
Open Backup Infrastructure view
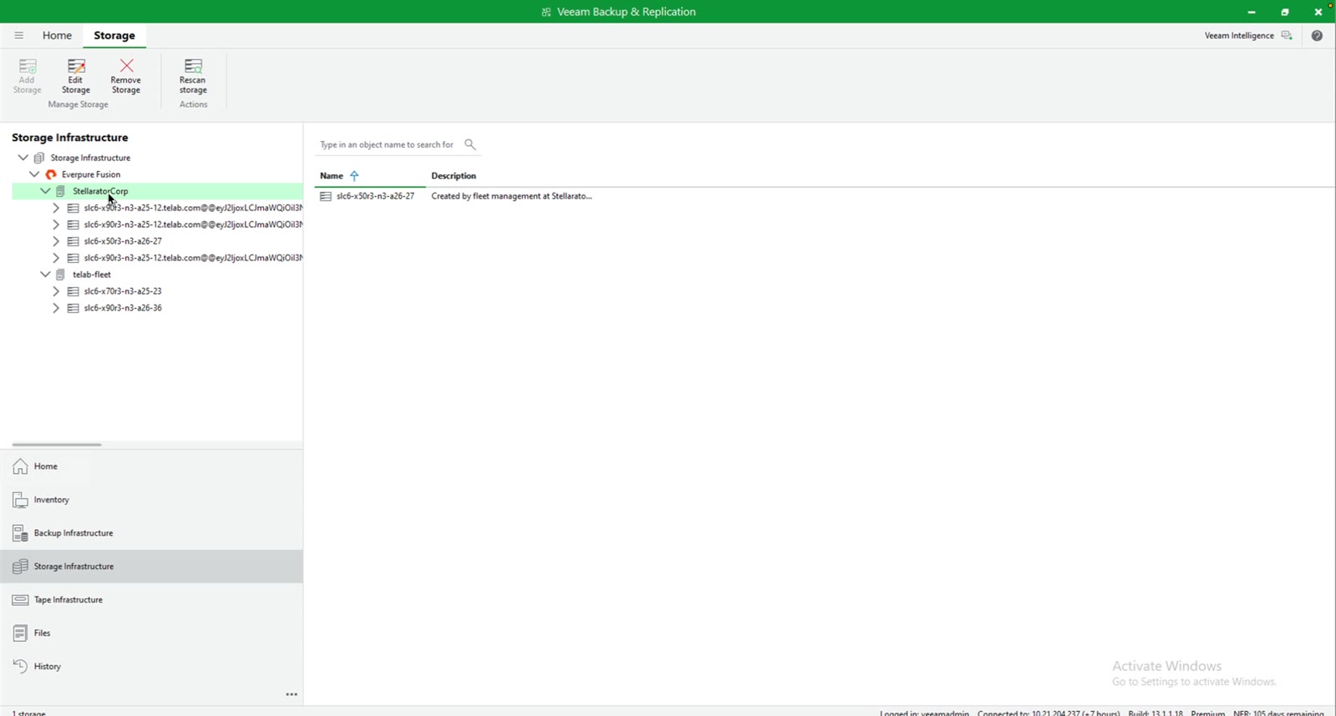click(x=151, y=533)
